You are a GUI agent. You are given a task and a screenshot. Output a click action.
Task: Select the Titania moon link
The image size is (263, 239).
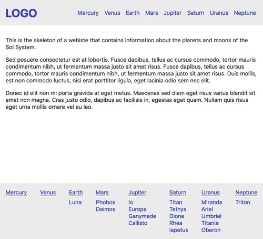pos(210,223)
